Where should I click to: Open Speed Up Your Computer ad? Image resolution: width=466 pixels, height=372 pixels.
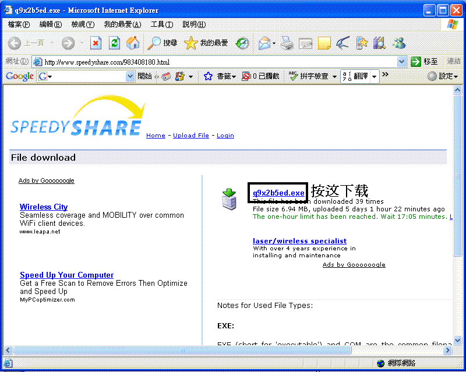tap(66, 275)
